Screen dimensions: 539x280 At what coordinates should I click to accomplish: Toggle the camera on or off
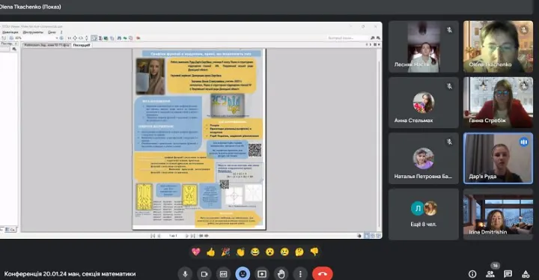coord(204,274)
